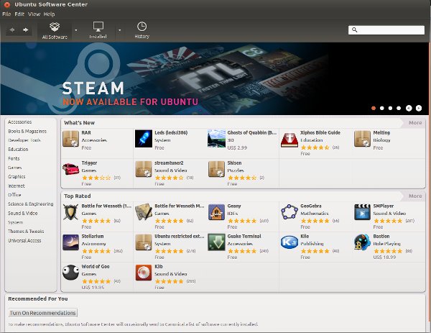Screen dimensions: 431x333
Task: Open the Help menu
Action: [x=49, y=14]
